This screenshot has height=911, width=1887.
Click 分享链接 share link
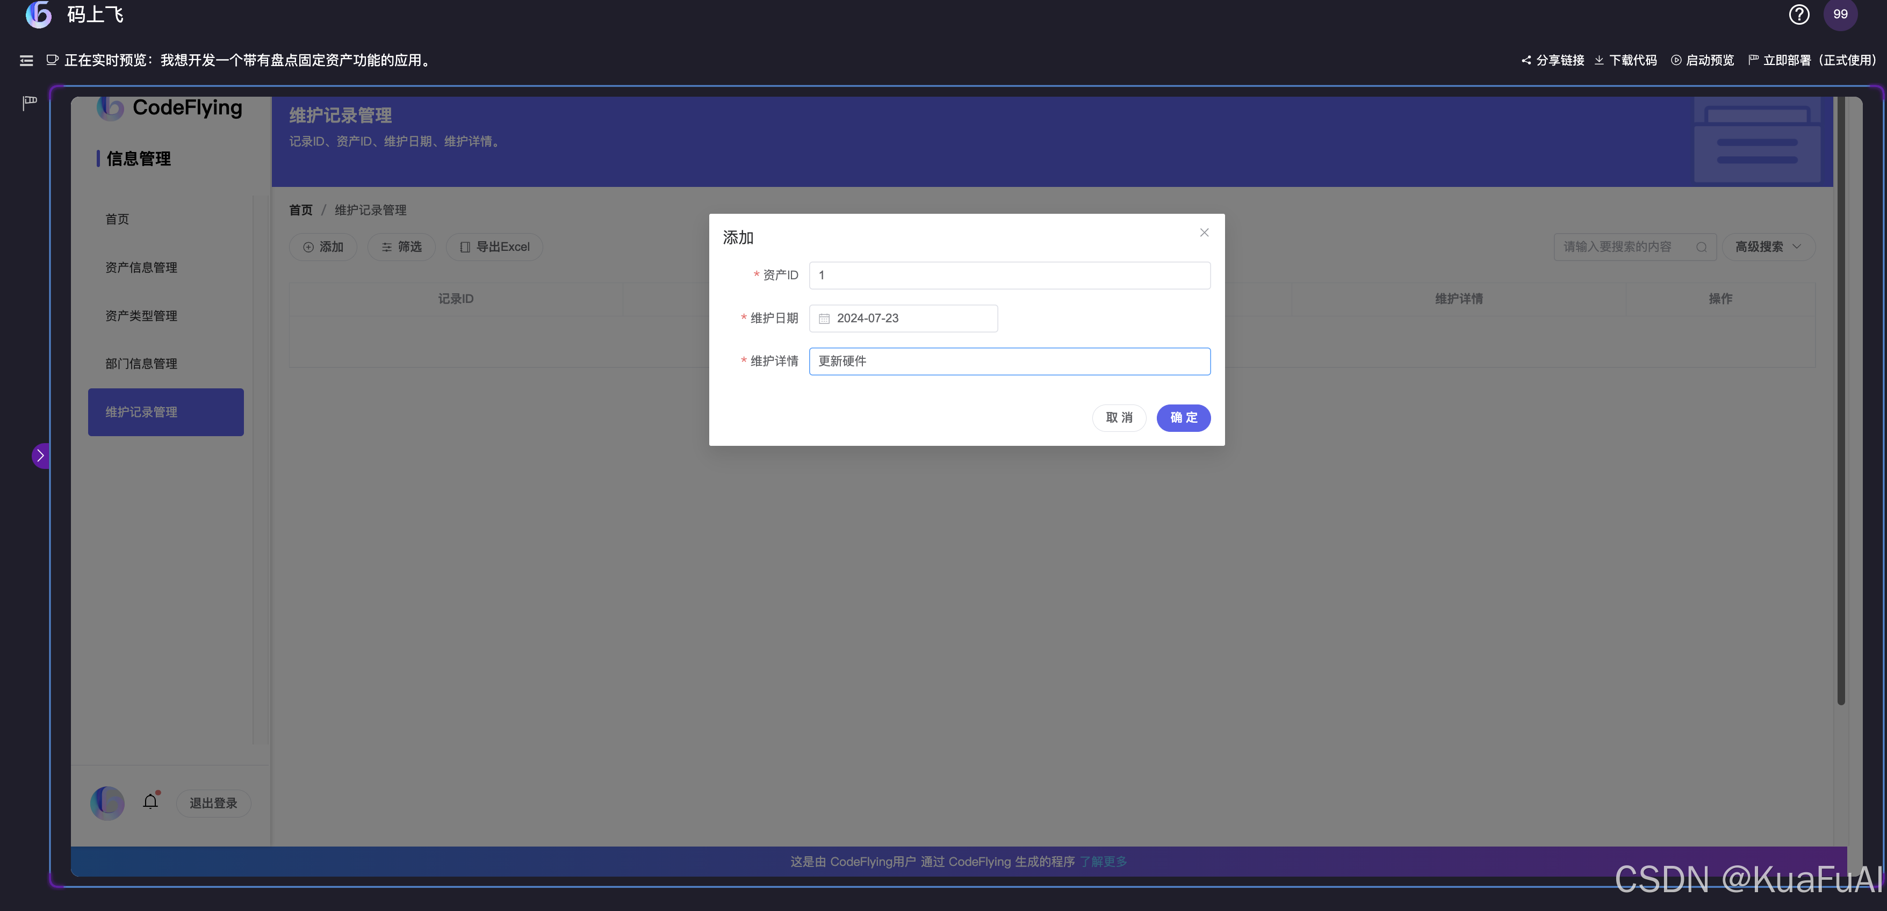(1552, 61)
